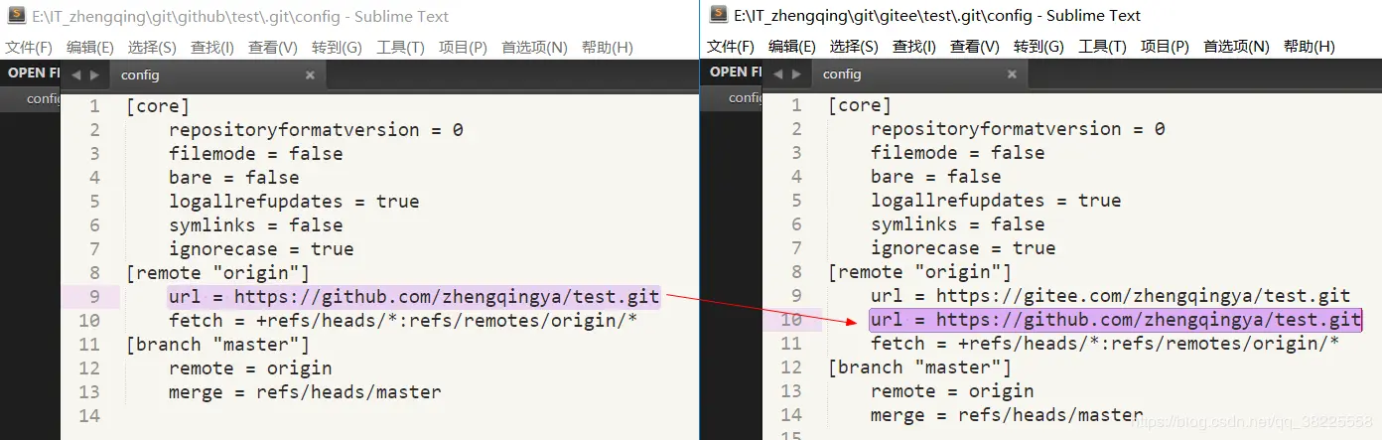
Task: Click remote = origin in github window
Action: pyautogui.click(x=250, y=368)
